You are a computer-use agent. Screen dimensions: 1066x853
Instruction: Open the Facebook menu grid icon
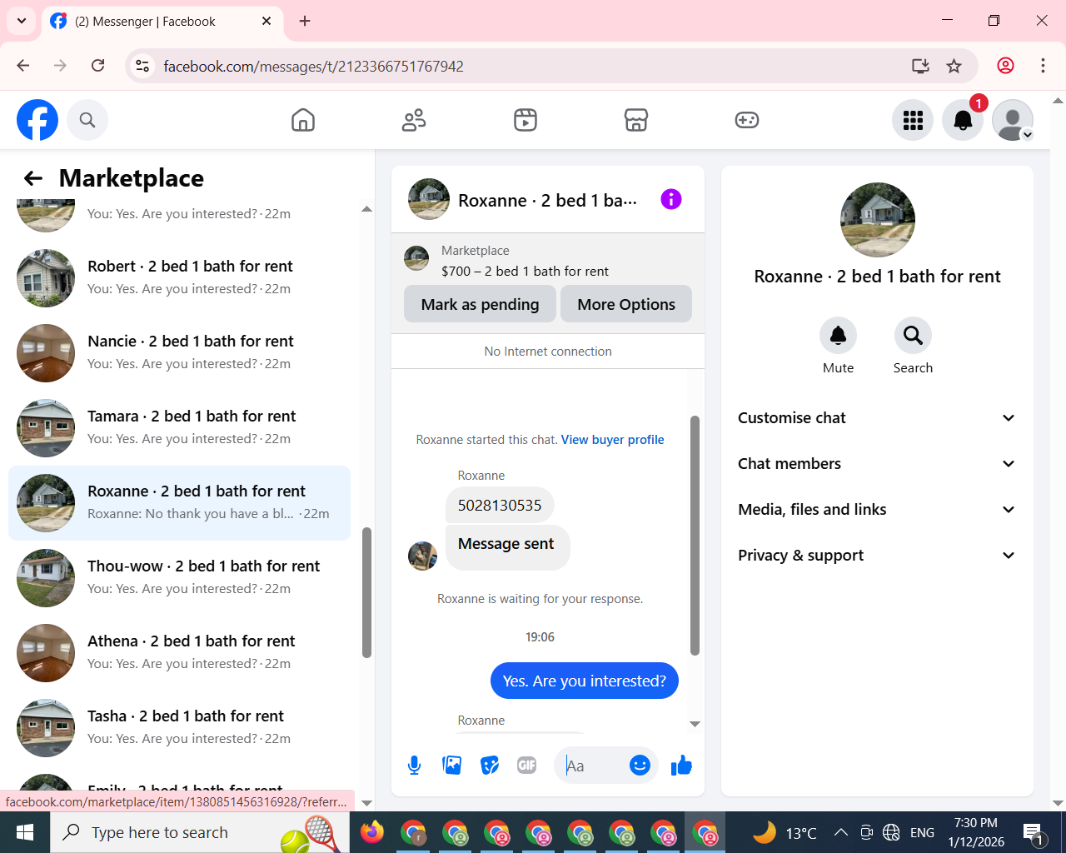click(913, 120)
